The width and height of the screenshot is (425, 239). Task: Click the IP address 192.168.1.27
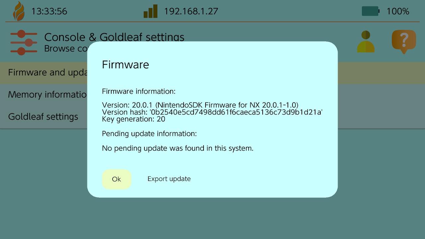tap(191, 12)
